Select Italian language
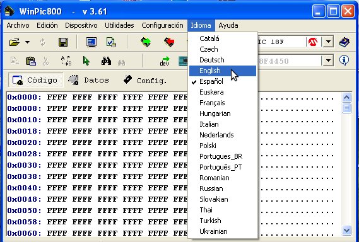This screenshot has height=242, width=359. [x=223, y=124]
